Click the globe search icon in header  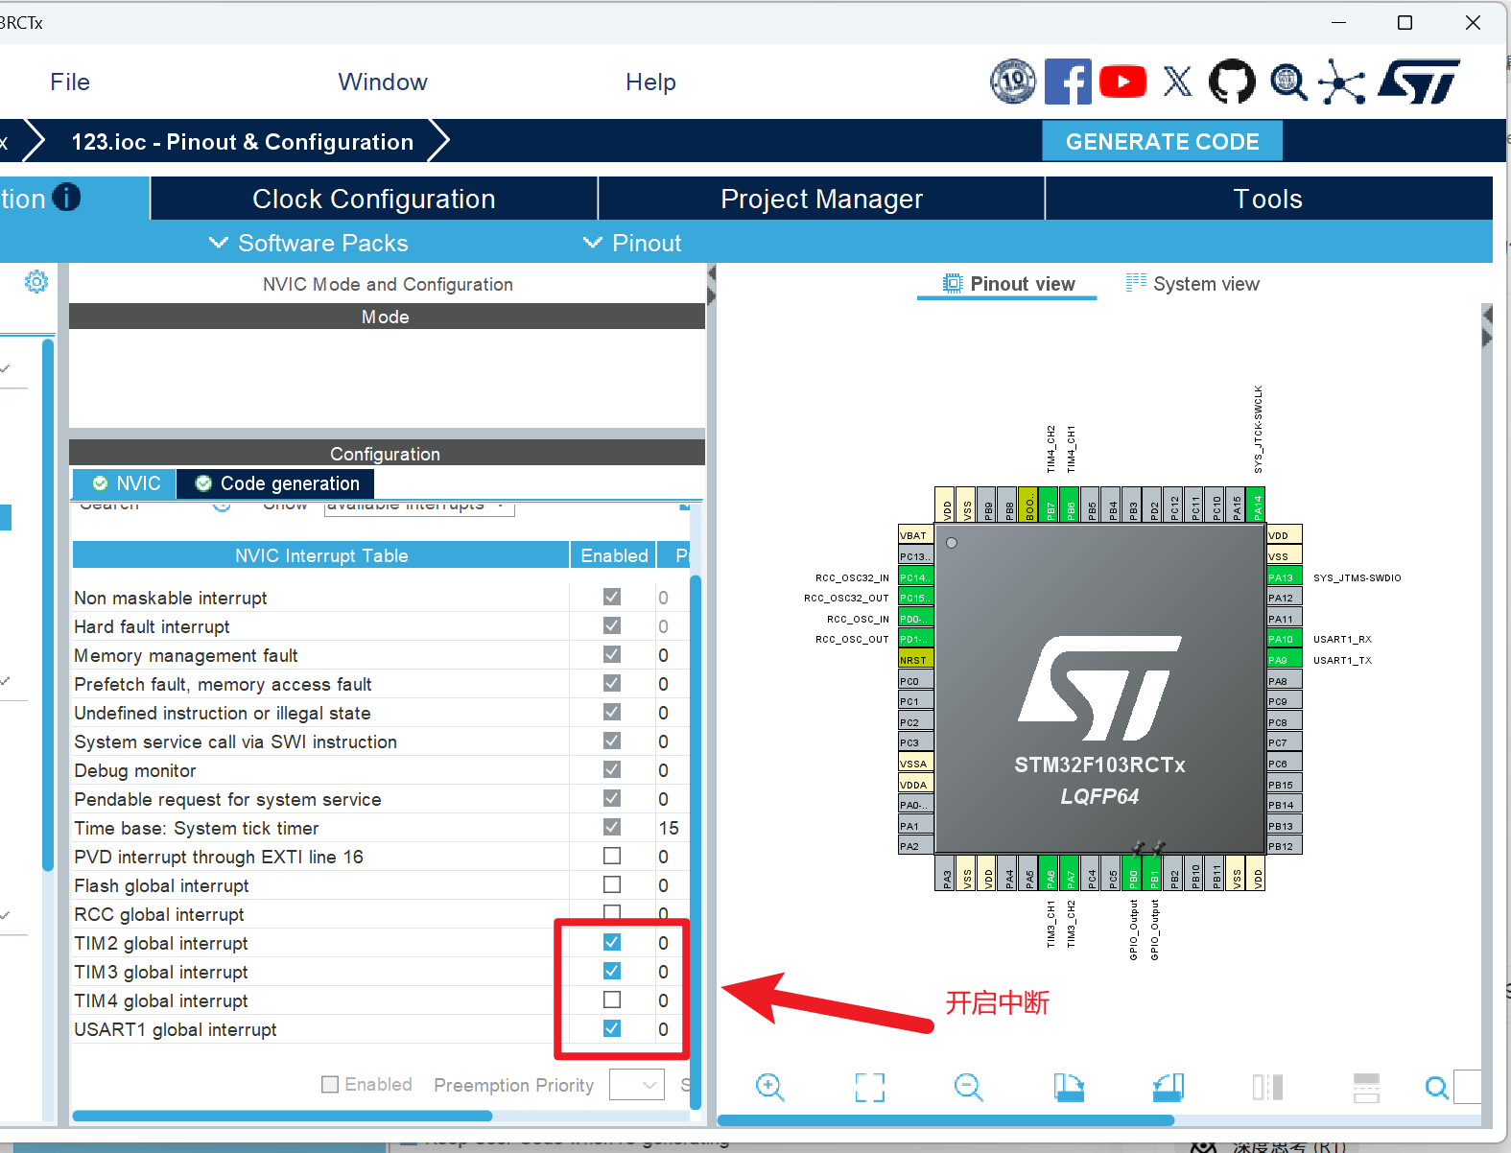[1287, 82]
